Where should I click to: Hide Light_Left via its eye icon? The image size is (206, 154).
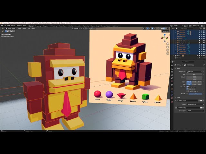pyautogui.click(x=202, y=45)
